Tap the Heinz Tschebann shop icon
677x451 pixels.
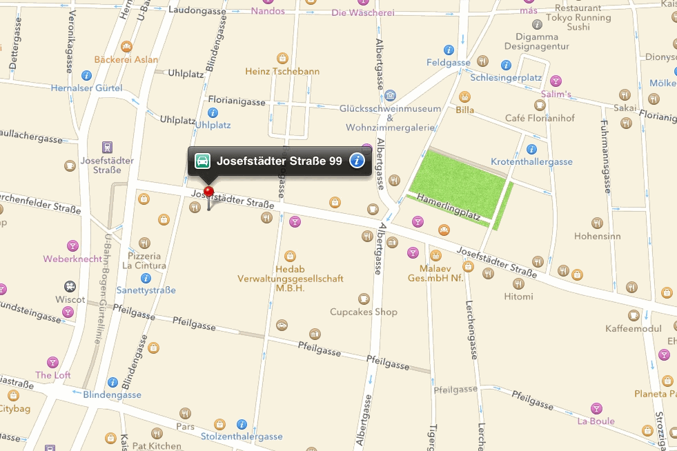[282, 58]
